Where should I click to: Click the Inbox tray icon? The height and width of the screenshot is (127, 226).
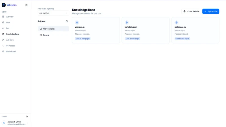3,23
